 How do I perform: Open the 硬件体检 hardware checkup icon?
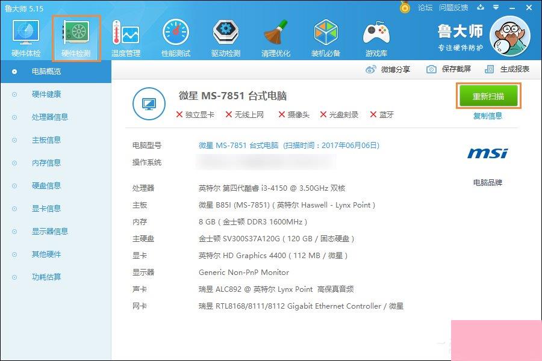click(26, 38)
